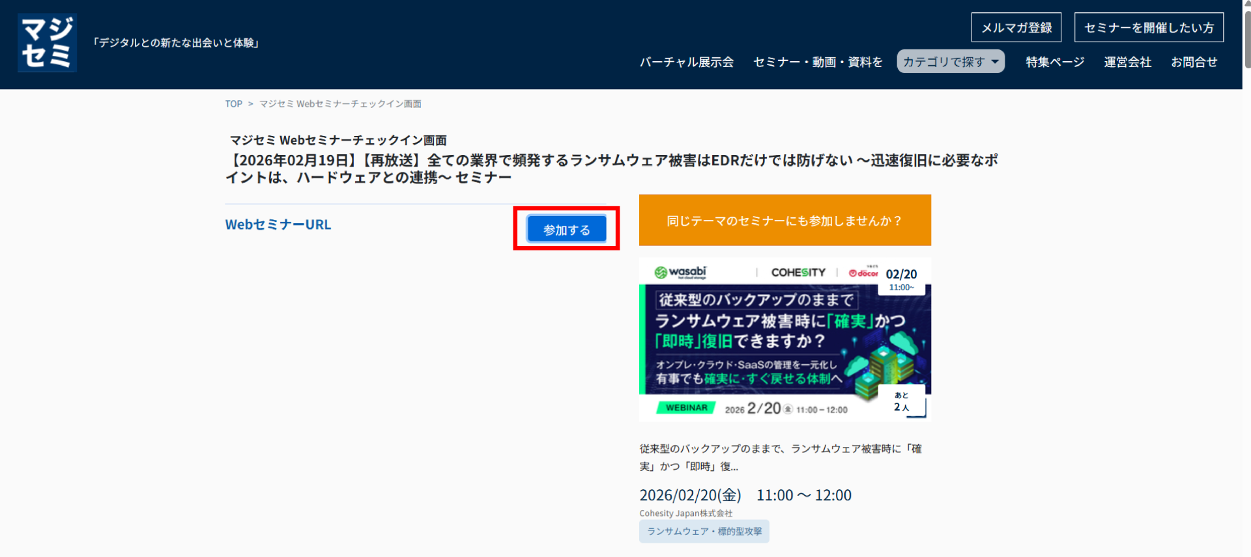Viewport: 1251px width, 557px height.
Task: Click the WebセミナーURL heading
Action: (278, 224)
